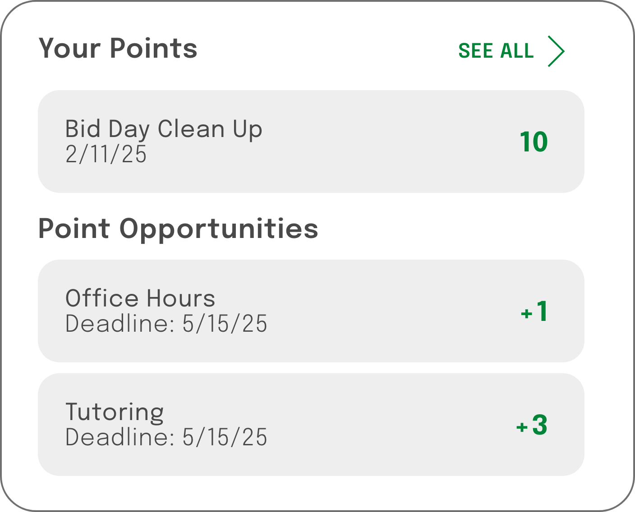Image resolution: width=635 pixels, height=512 pixels.
Task: Click the plus sign before Tutoring's 3
Action: pos(522,427)
